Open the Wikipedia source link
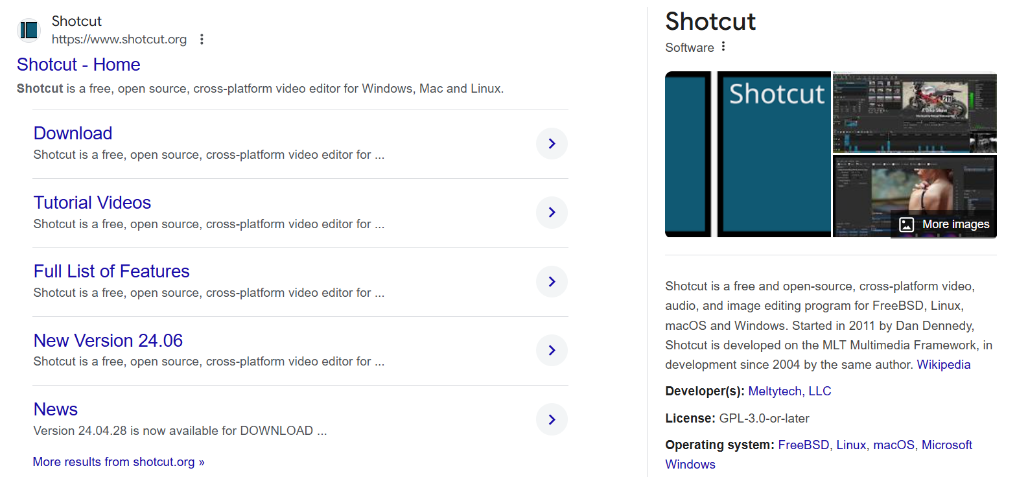This screenshot has height=477, width=1028. pos(943,365)
